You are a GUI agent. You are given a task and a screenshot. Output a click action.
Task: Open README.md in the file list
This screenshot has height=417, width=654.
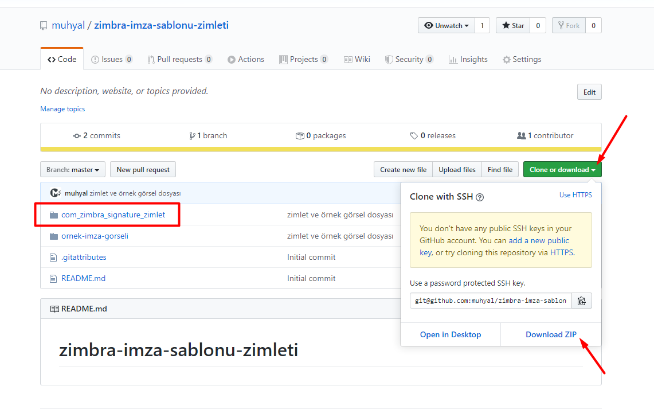tap(84, 278)
